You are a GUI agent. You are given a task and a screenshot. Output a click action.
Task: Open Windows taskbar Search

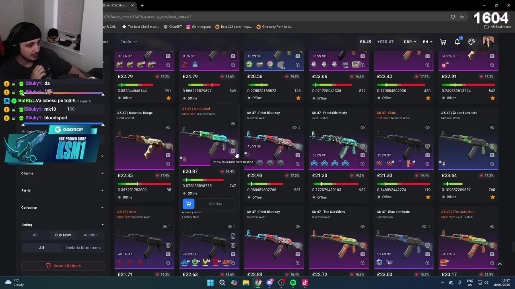222,283
